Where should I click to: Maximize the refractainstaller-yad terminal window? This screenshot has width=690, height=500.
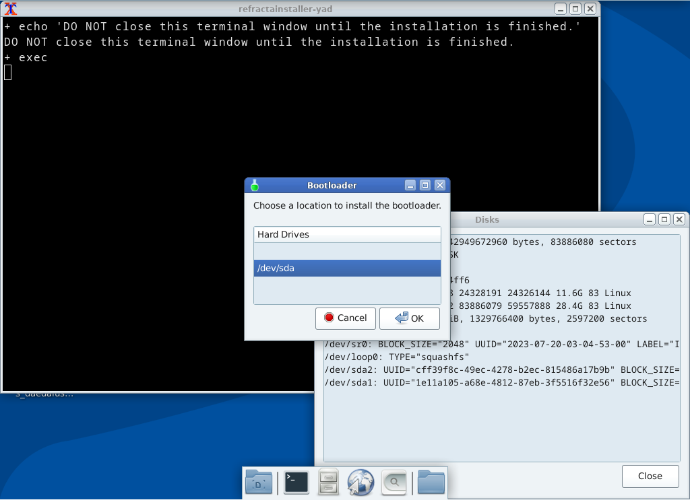pos(575,9)
